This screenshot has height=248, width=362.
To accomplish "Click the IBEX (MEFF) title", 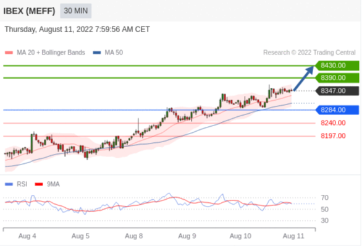I will (29, 11).
